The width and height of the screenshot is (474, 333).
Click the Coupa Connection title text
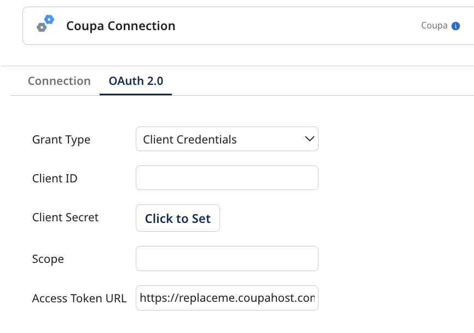[120, 26]
